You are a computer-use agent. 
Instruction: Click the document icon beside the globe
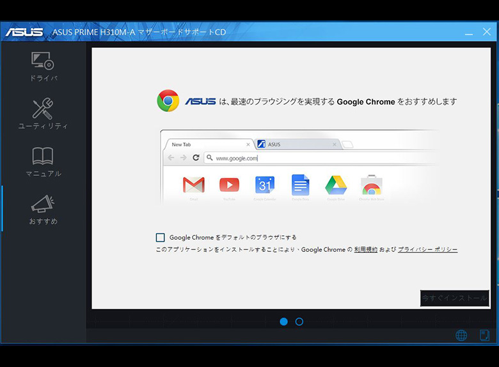pos(484,335)
